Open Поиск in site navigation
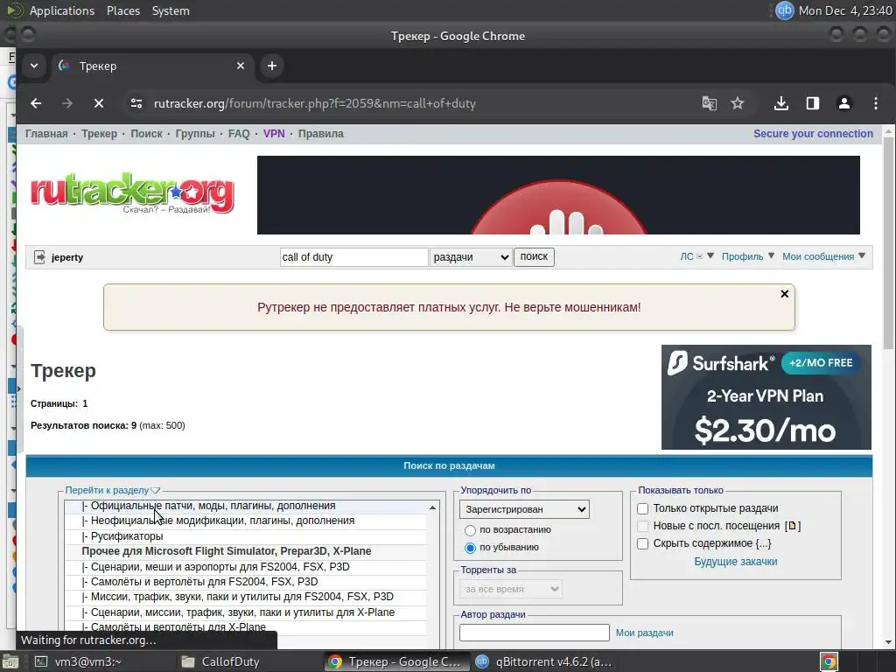 (146, 134)
